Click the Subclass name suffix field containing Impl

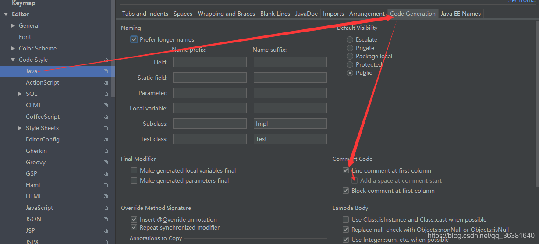point(290,124)
